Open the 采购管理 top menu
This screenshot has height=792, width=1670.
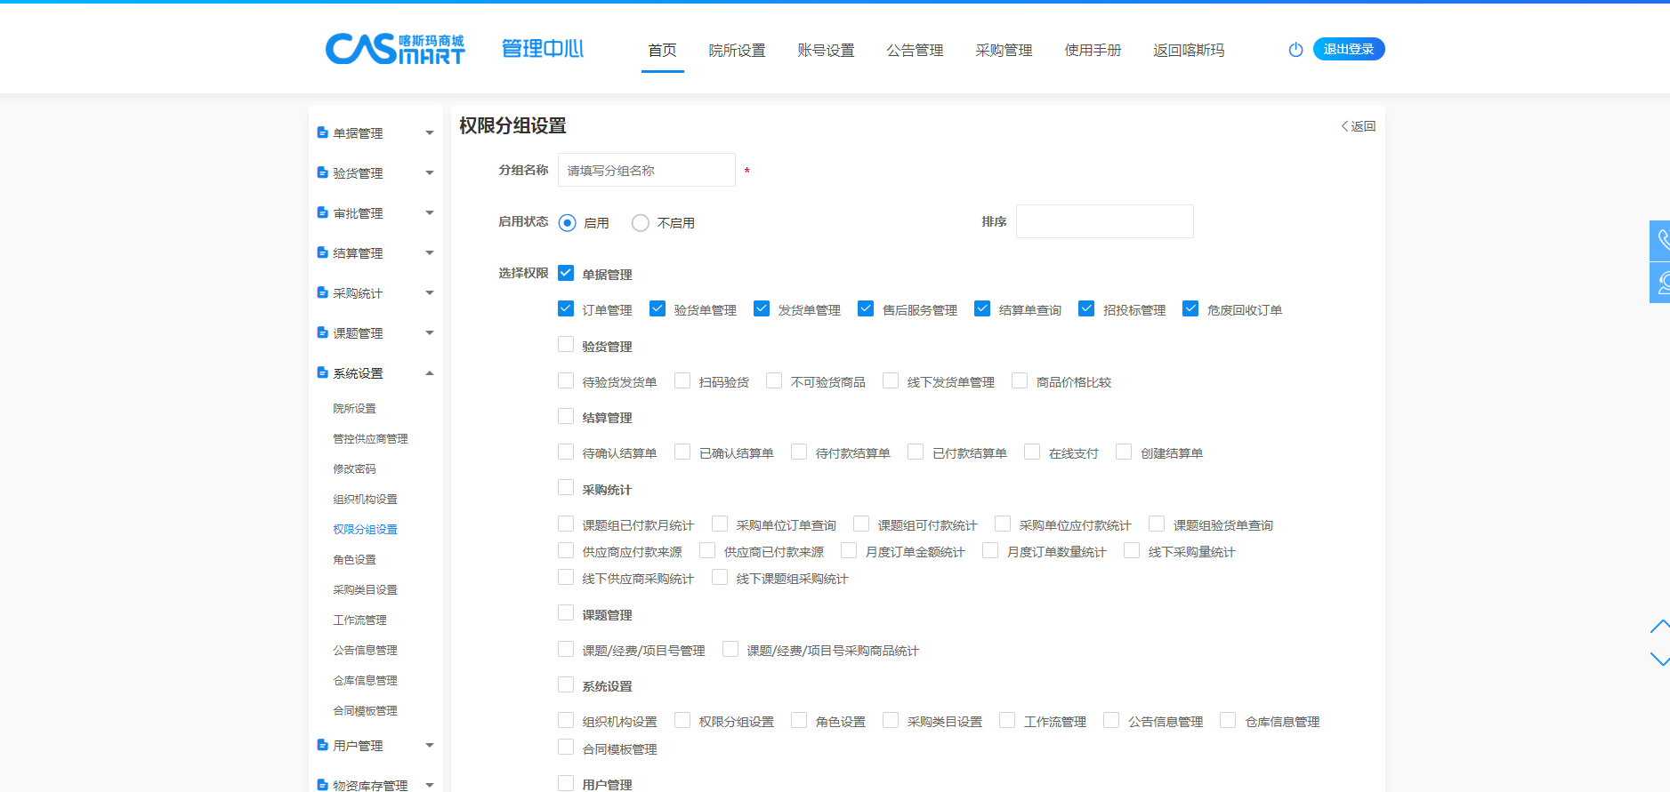[x=1004, y=51]
